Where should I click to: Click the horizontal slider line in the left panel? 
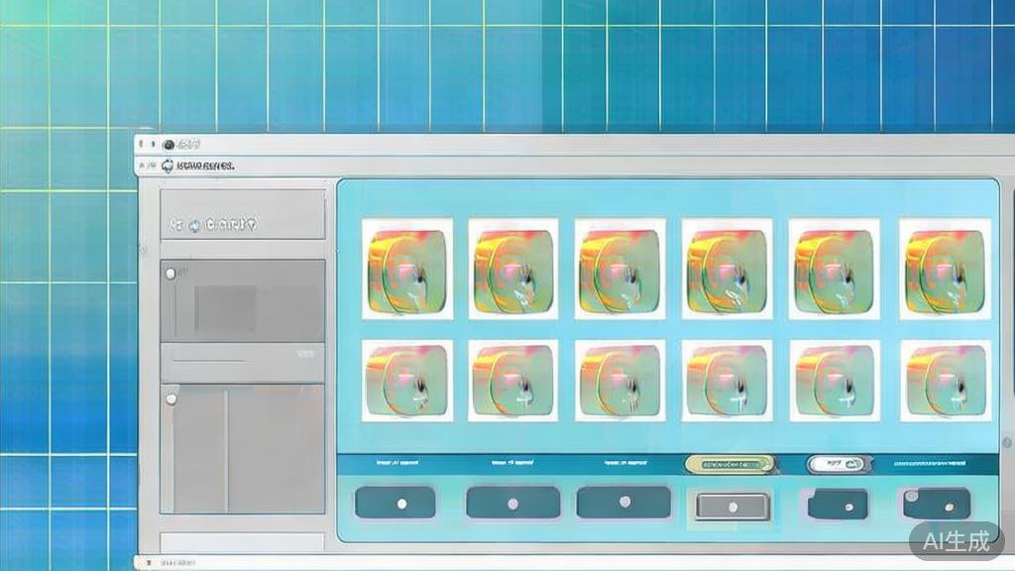pos(212,361)
